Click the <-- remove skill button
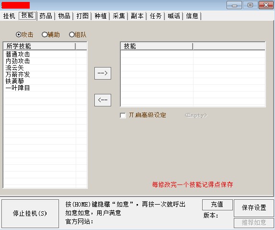Viewport: 275px width, 230px height. [103, 100]
